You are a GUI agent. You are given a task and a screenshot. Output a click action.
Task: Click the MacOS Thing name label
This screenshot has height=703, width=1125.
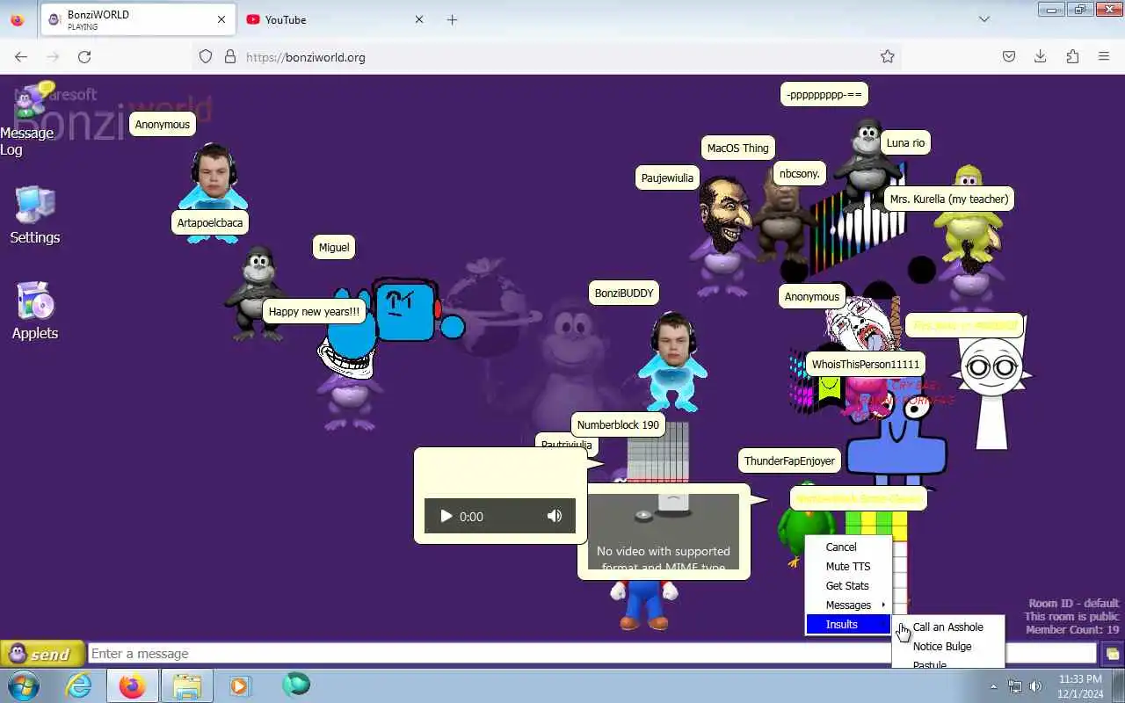coord(737,148)
